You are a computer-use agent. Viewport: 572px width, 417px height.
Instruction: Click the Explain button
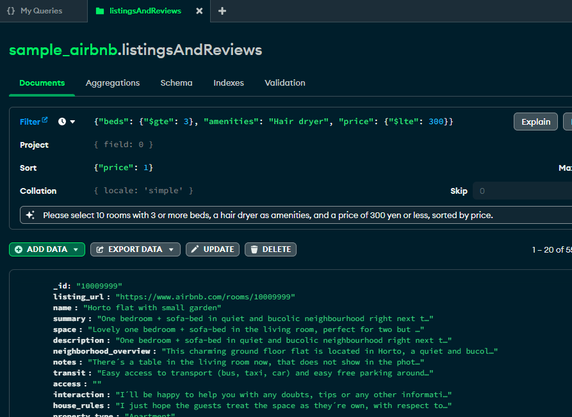tap(535, 122)
